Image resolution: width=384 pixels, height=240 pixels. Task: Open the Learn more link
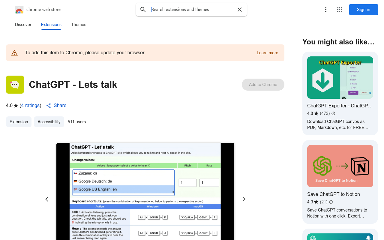click(267, 53)
